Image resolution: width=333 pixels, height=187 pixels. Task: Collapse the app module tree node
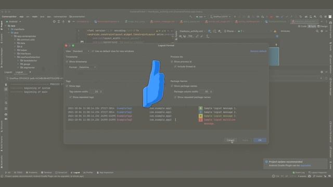pyautogui.click(x=6, y=26)
